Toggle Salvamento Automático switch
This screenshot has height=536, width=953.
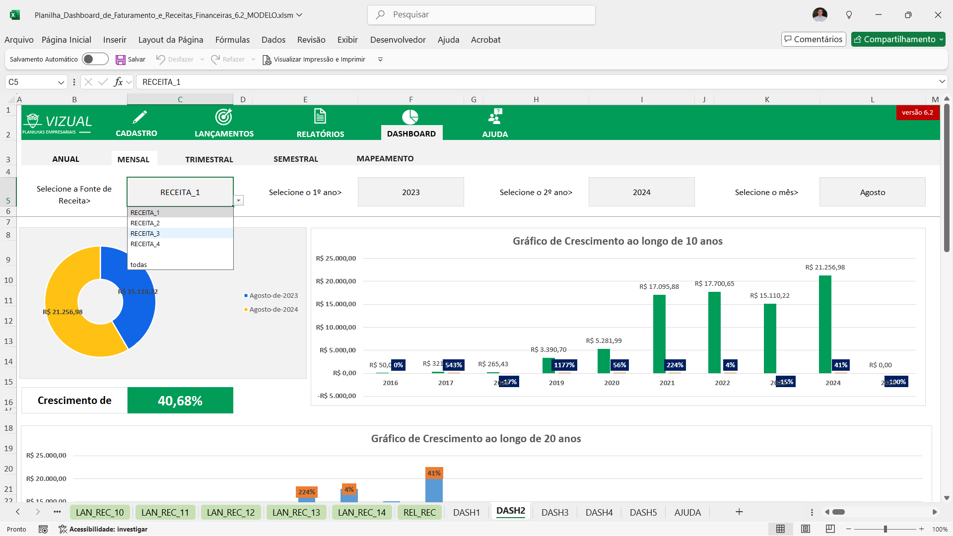pyautogui.click(x=95, y=59)
